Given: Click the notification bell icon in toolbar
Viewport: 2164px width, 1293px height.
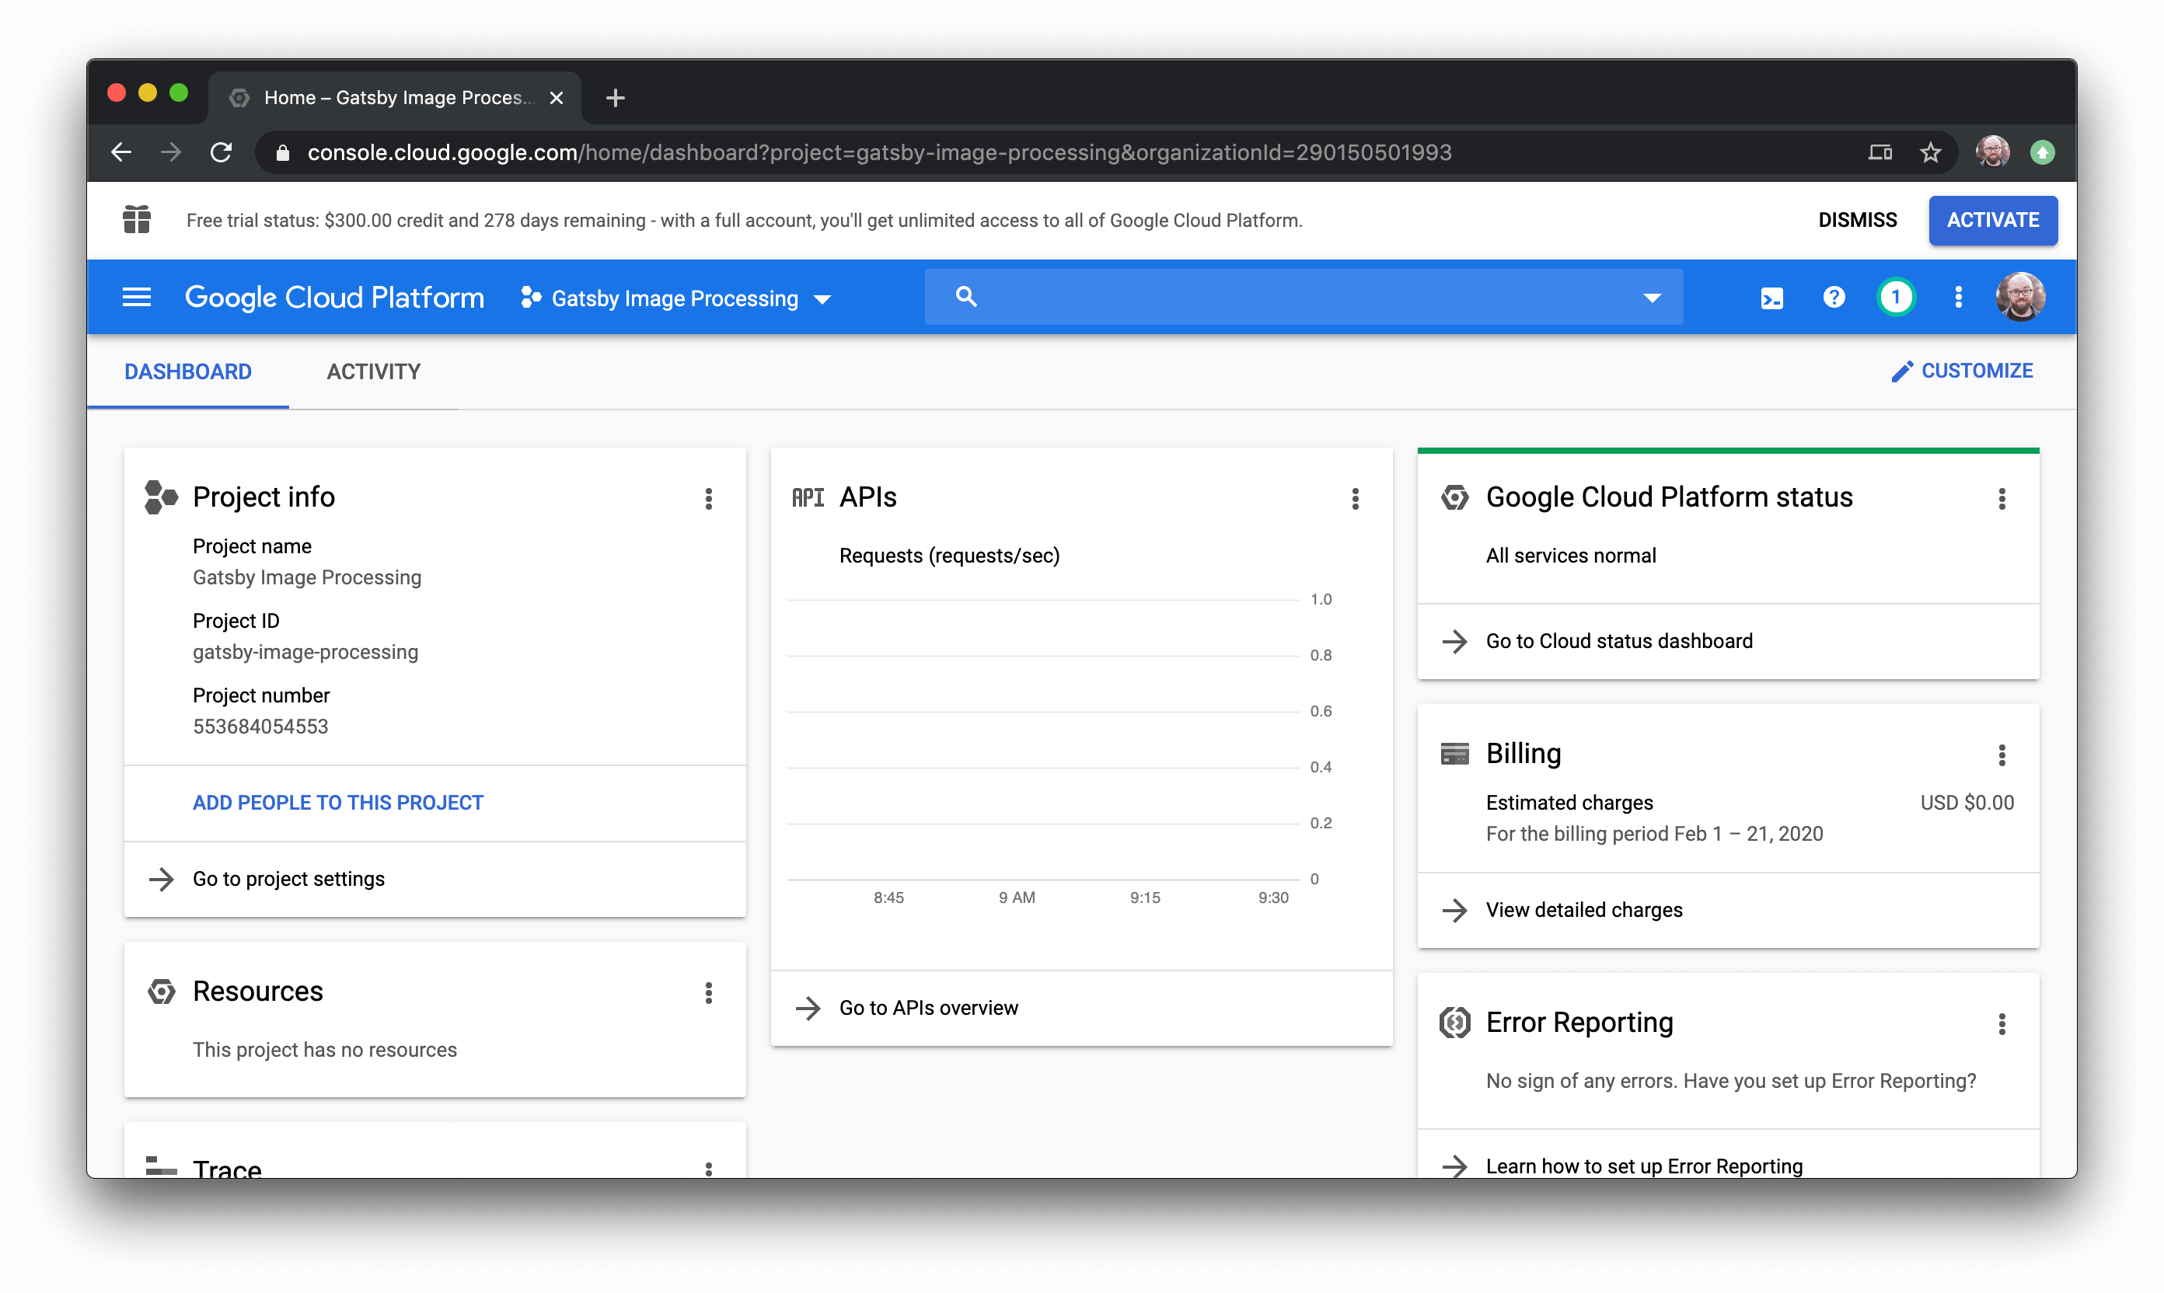Looking at the screenshot, I should (1894, 297).
